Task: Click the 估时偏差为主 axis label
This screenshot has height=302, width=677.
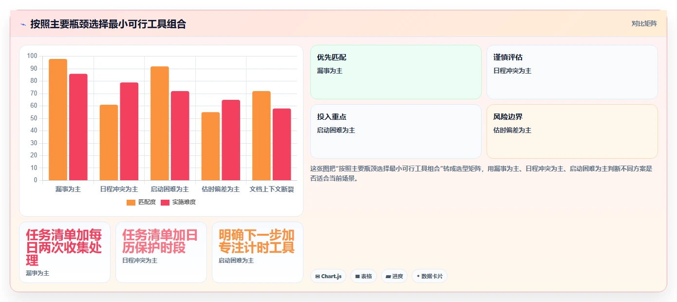Action: coord(221,189)
